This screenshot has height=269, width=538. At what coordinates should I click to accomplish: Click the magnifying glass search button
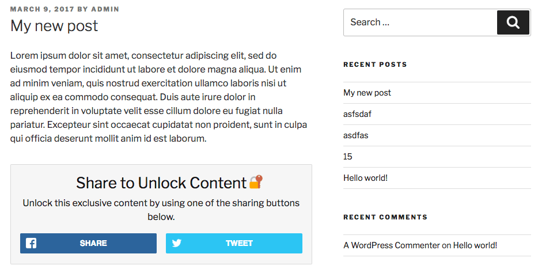click(x=513, y=22)
